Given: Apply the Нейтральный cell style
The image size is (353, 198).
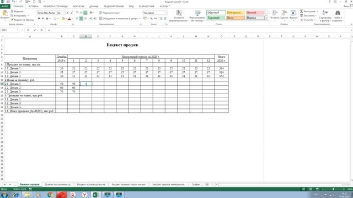Looking at the screenshot, I should pyautogui.click(x=236, y=13).
